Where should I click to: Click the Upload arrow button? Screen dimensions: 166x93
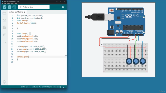coord(9,7)
